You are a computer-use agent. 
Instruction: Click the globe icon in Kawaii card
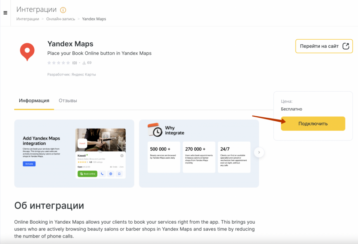(111, 174)
